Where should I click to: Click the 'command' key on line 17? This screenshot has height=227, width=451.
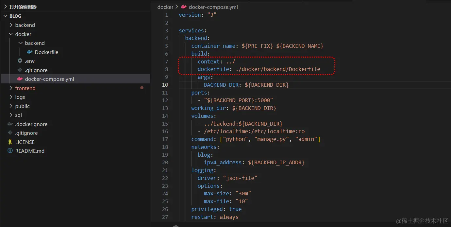coord(202,139)
